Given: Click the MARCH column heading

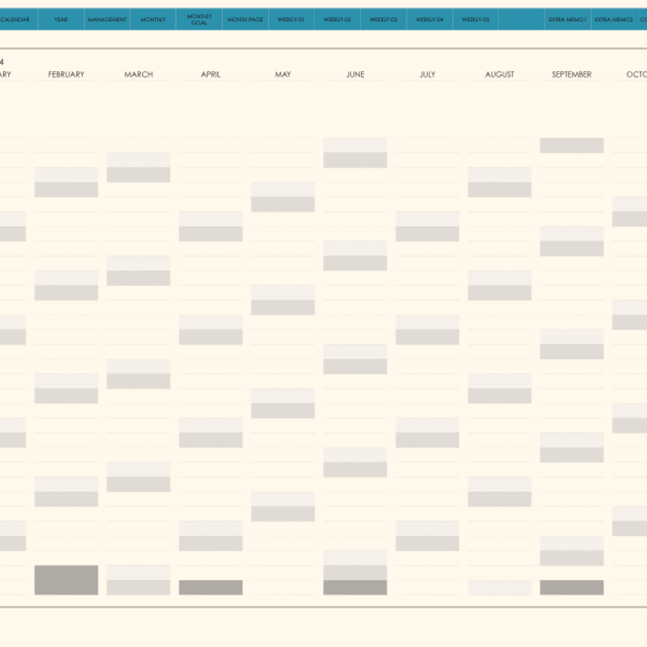Looking at the screenshot, I should 139,75.
